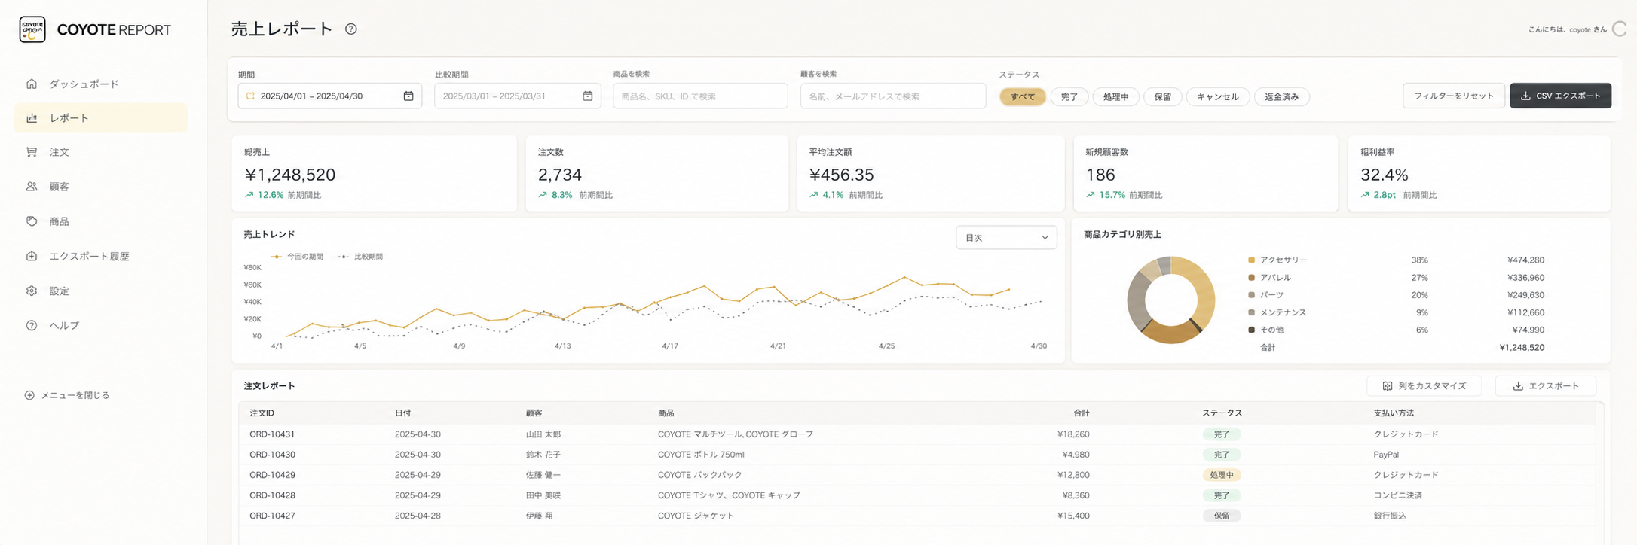Click the 列をカスタマイズ columns icon

(1388, 386)
